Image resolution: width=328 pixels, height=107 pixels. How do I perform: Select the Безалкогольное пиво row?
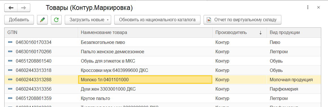click(163, 42)
